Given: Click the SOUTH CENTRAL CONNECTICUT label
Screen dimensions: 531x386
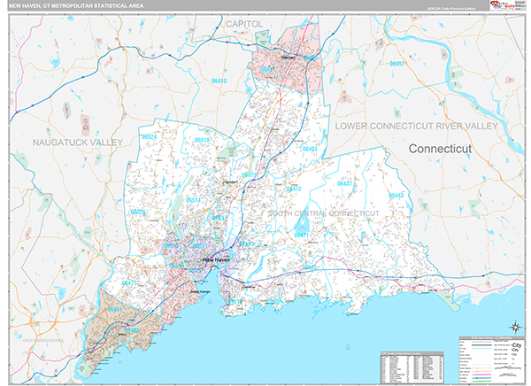Looking at the screenshot, I should (324, 213).
